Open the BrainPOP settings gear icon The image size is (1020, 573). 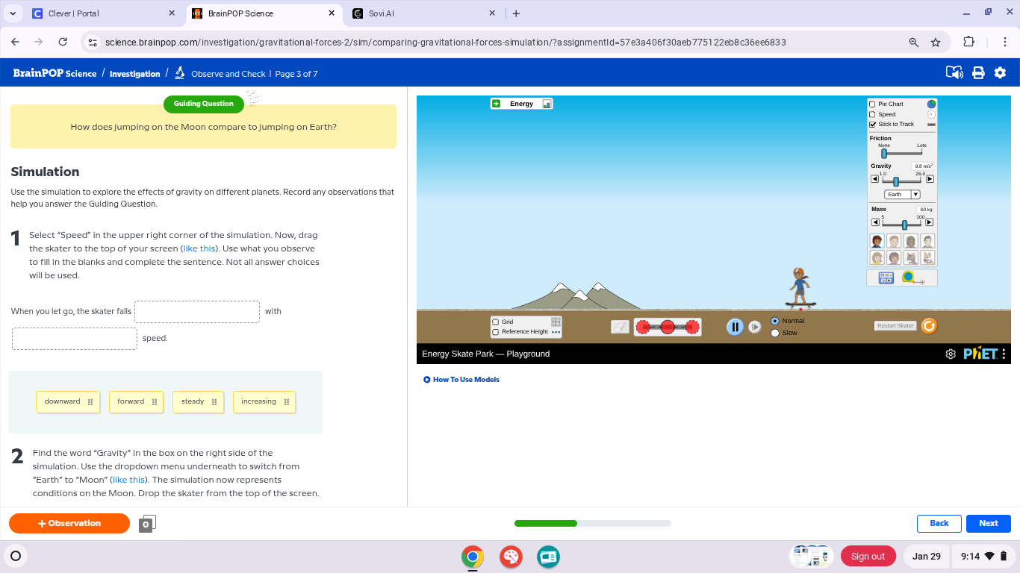[x=1001, y=73]
